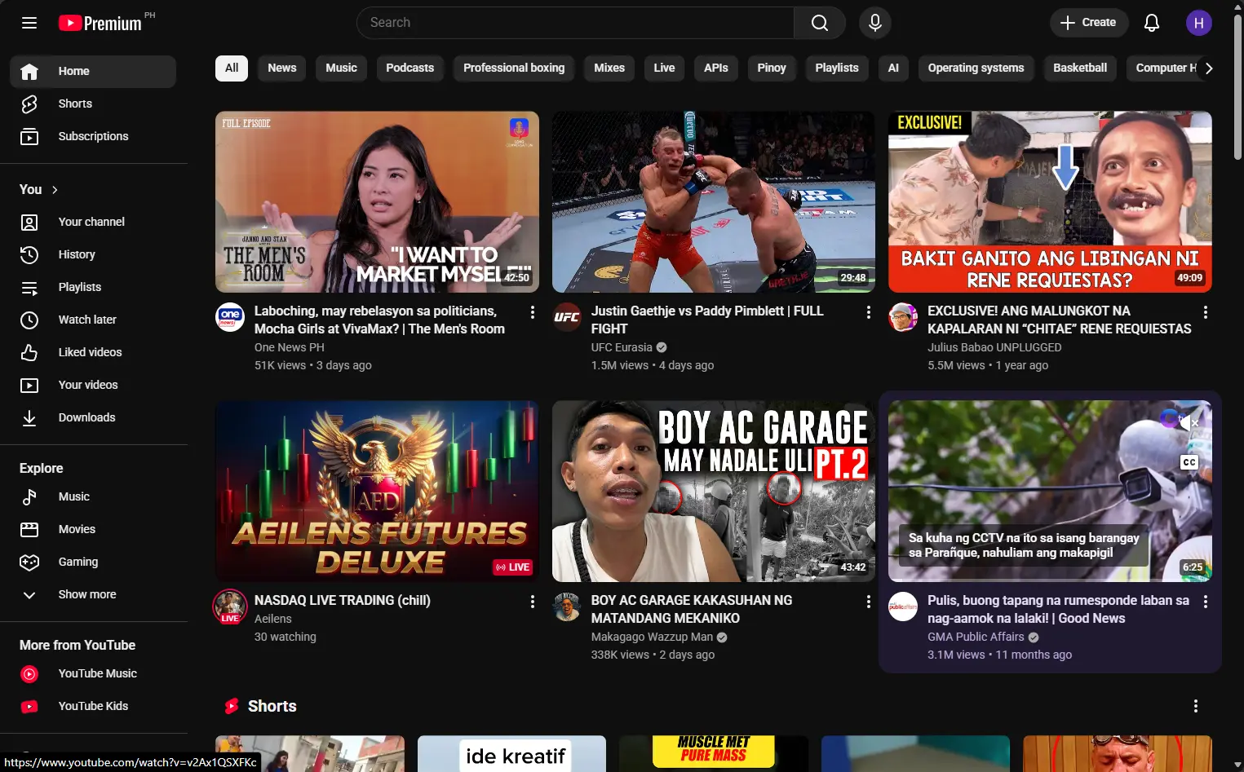Select the Basketball filter chip
The height and width of the screenshot is (772, 1244).
point(1080,68)
